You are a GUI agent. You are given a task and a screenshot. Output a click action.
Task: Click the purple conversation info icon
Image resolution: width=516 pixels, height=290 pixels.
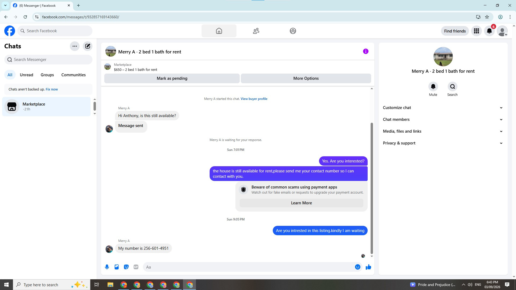click(x=365, y=51)
